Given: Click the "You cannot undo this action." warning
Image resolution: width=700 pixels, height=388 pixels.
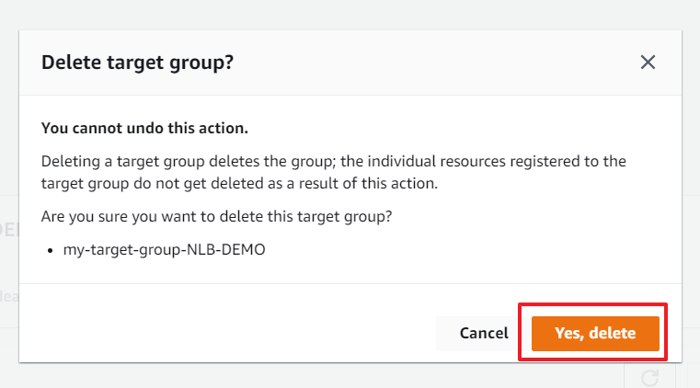Looking at the screenshot, I should click(144, 129).
